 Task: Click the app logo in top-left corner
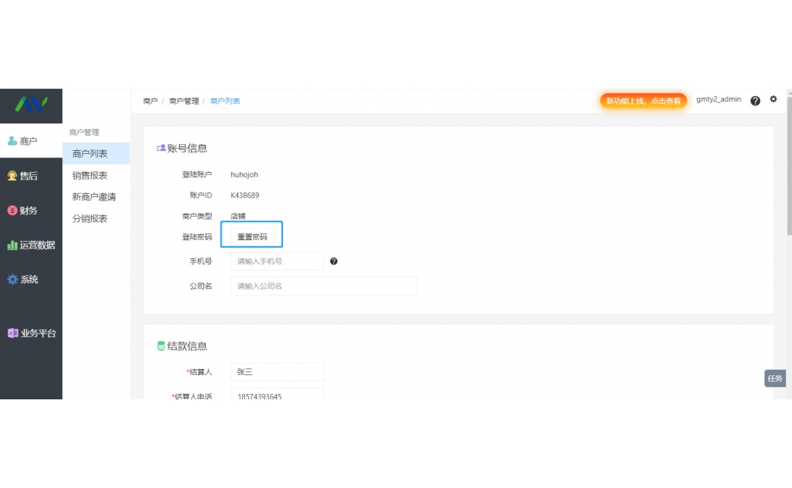click(31, 105)
